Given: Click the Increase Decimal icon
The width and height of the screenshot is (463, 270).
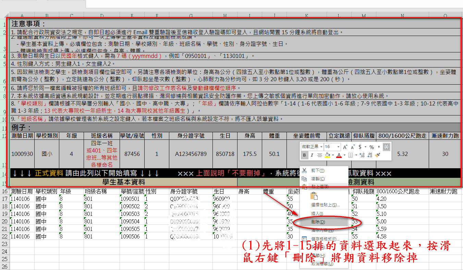Looking at the screenshot, I should tap(362, 155).
